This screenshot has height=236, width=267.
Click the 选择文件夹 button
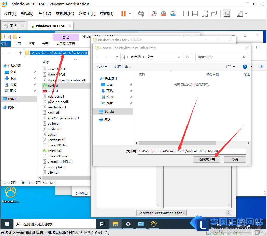(x=207, y=159)
